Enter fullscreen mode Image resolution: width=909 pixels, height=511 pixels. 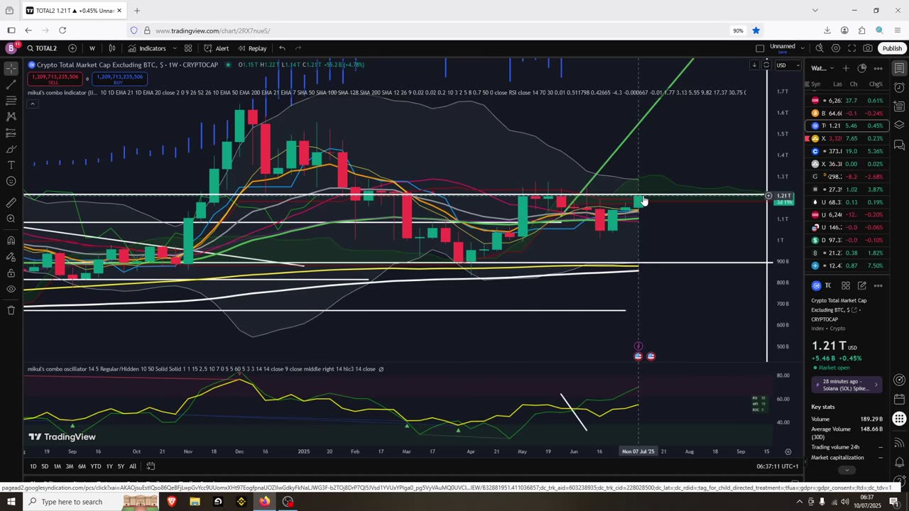(852, 48)
